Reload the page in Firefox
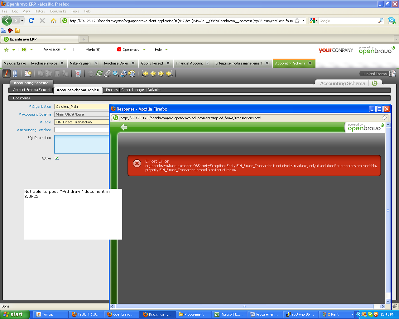This screenshot has width=399, height=319. click(31, 21)
